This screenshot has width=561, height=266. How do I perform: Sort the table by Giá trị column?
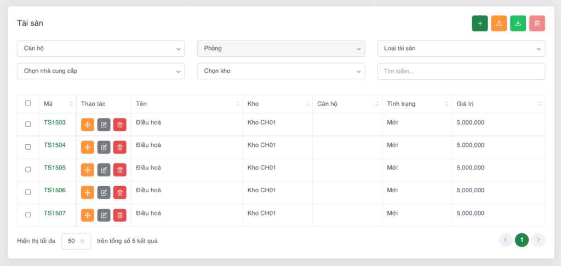click(498, 104)
